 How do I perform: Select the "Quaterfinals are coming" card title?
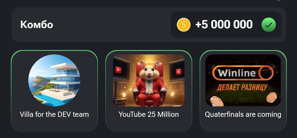[x=243, y=115]
